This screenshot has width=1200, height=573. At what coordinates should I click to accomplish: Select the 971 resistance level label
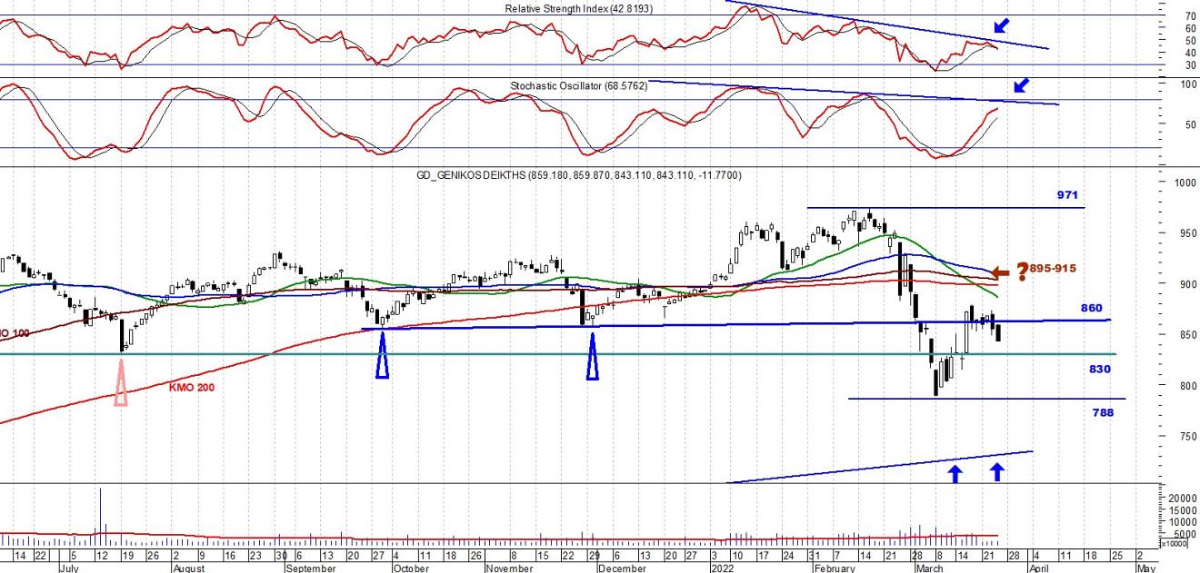click(x=1066, y=195)
